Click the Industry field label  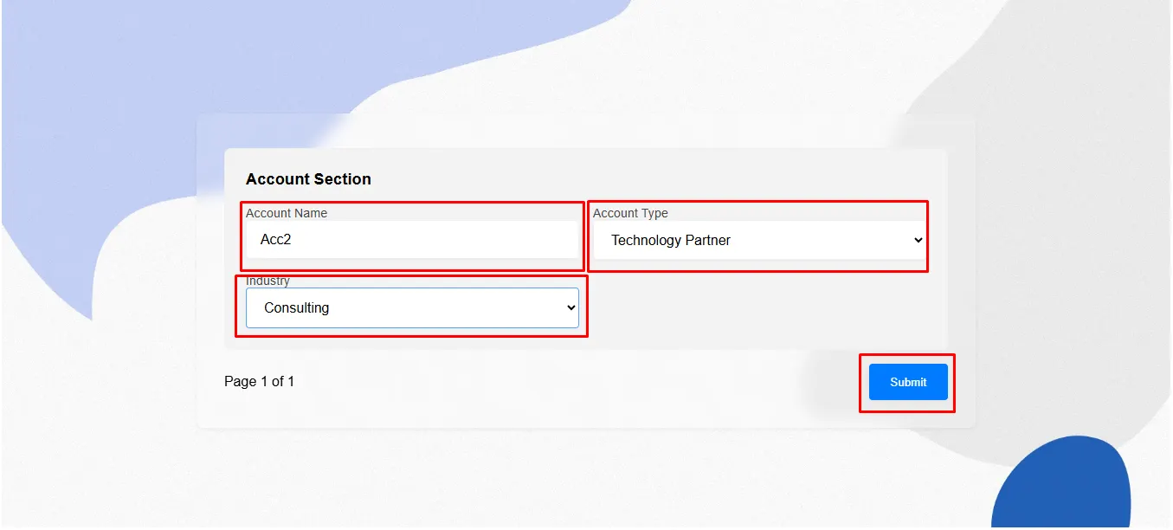(267, 281)
